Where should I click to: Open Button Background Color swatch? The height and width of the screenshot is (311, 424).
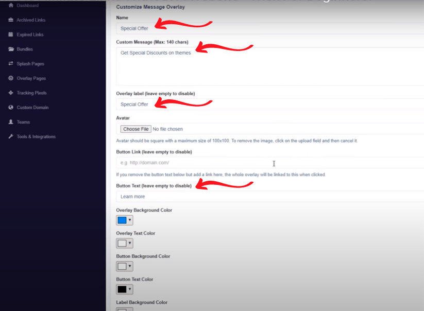(x=122, y=266)
